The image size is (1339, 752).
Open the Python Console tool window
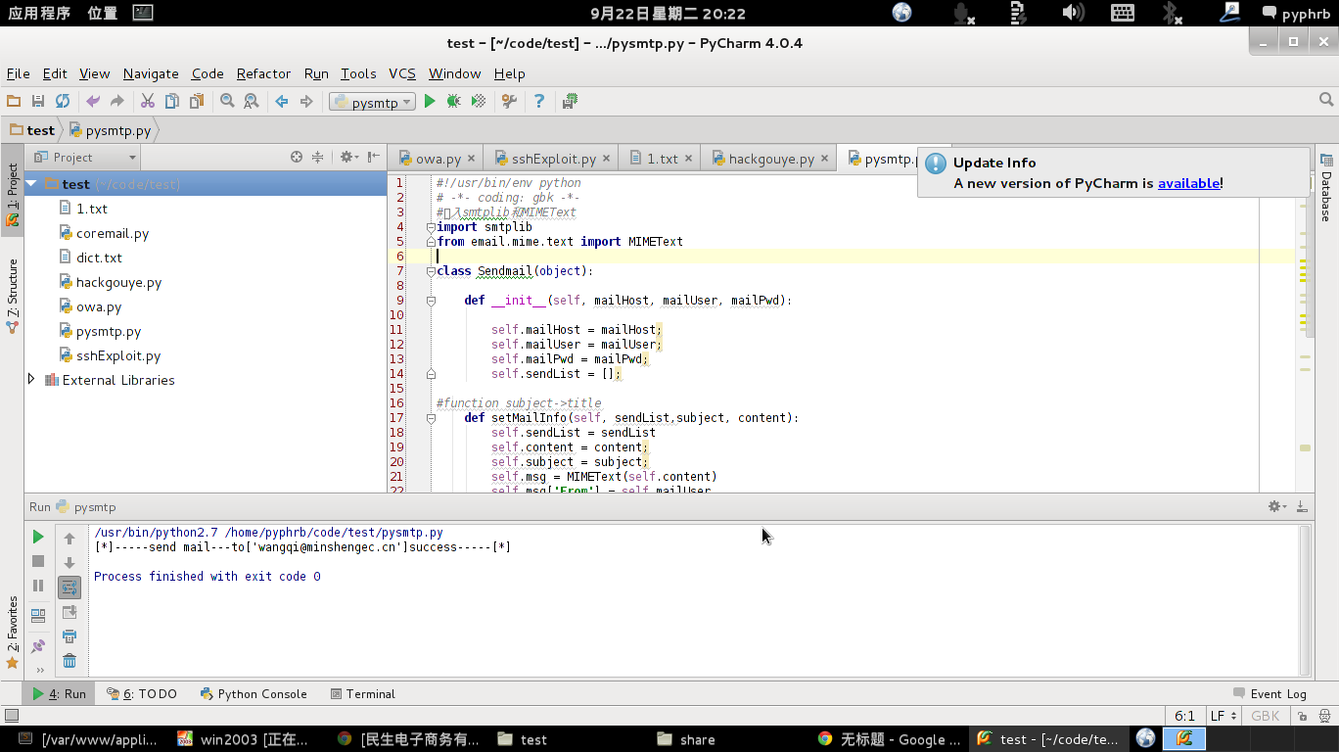pos(254,693)
